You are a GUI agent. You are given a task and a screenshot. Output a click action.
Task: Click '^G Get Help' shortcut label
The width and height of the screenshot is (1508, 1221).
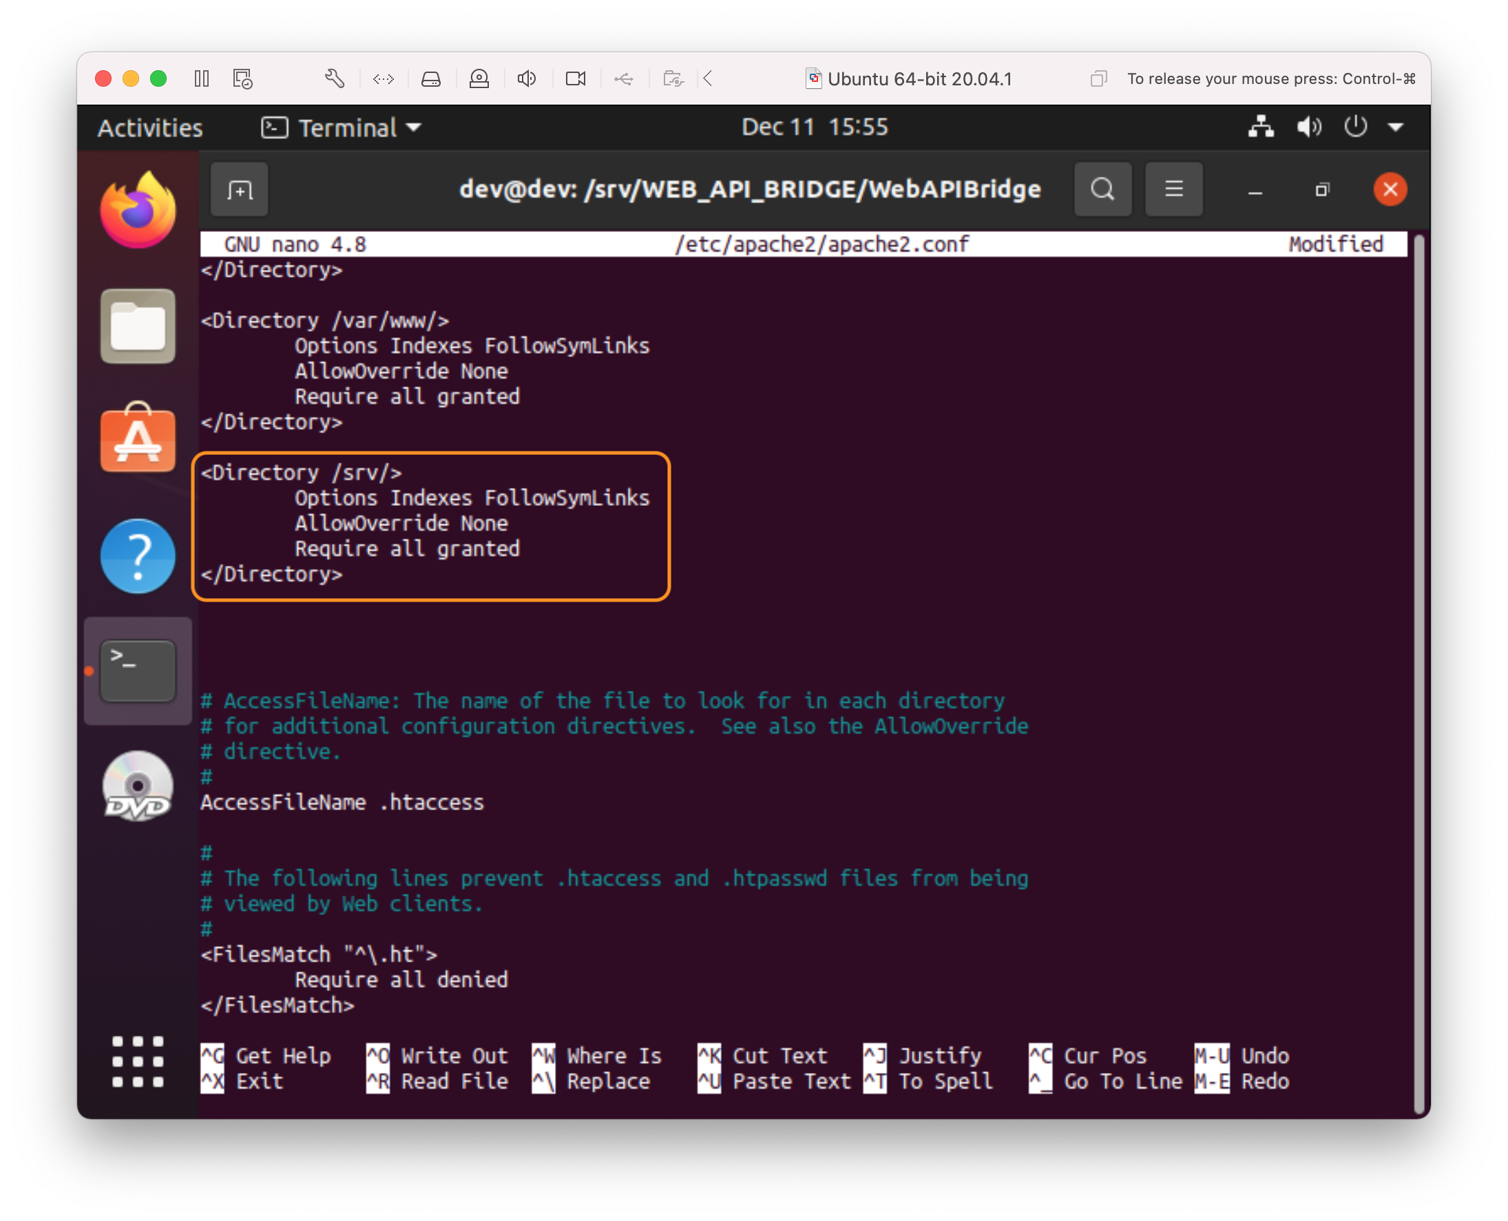click(x=266, y=1056)
